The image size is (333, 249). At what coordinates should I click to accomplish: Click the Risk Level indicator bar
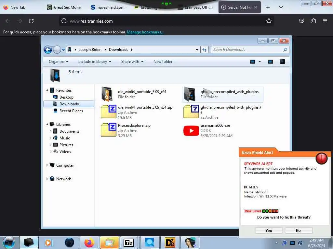pos(261,211)
